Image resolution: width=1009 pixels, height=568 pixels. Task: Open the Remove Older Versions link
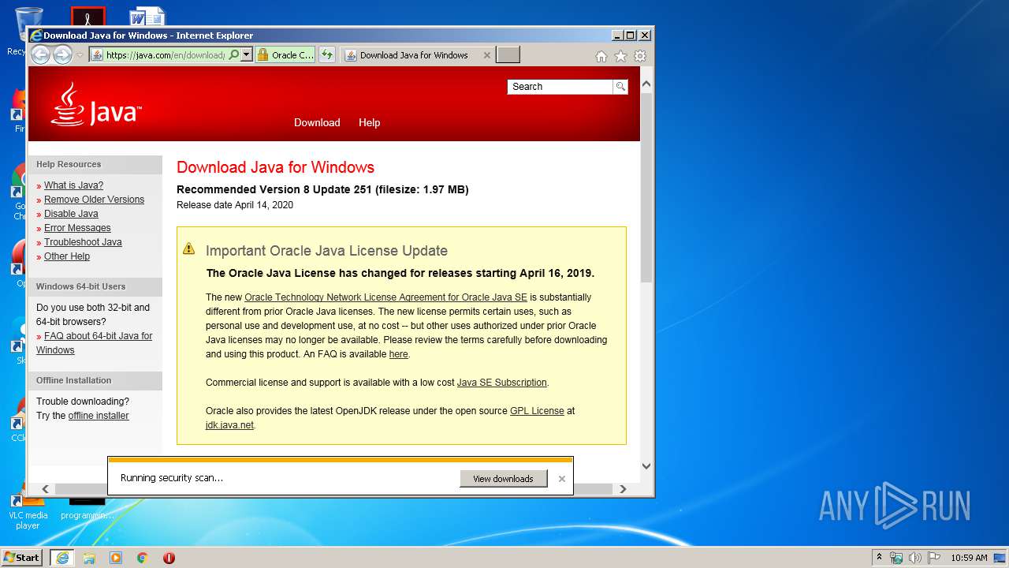pos(94,200)
